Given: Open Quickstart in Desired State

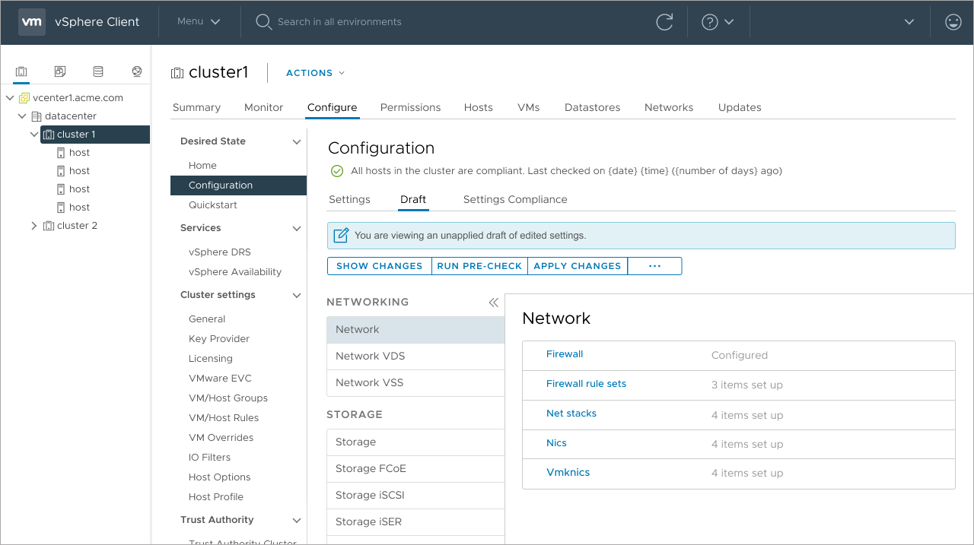Looking at the screenshot, I should [213, 205].
